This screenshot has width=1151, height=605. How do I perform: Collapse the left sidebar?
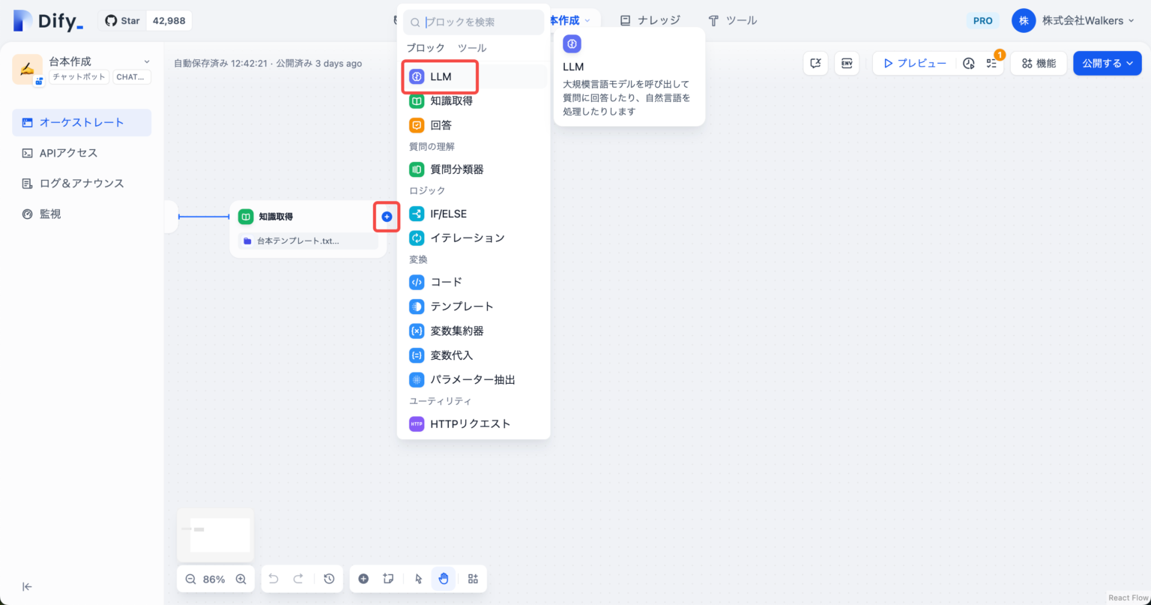pos(27,586)
